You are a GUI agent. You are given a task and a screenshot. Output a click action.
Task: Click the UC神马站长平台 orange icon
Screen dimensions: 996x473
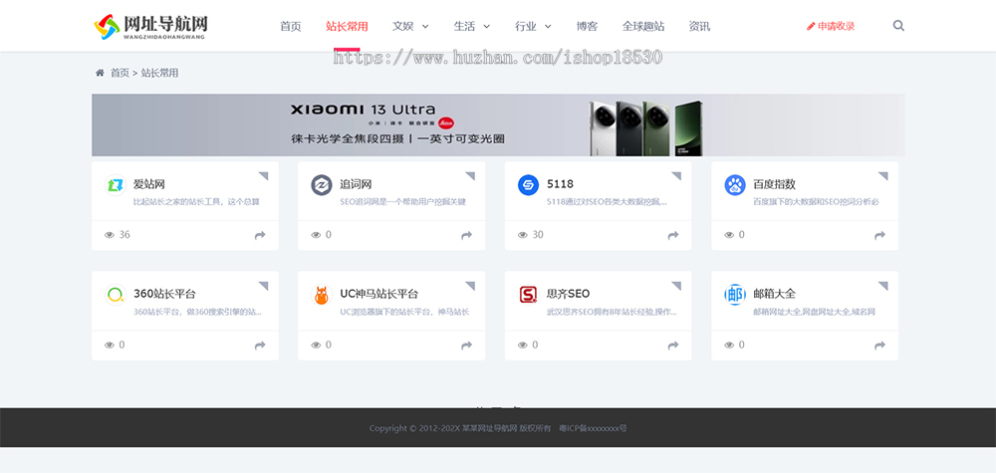tap(322, 295)
